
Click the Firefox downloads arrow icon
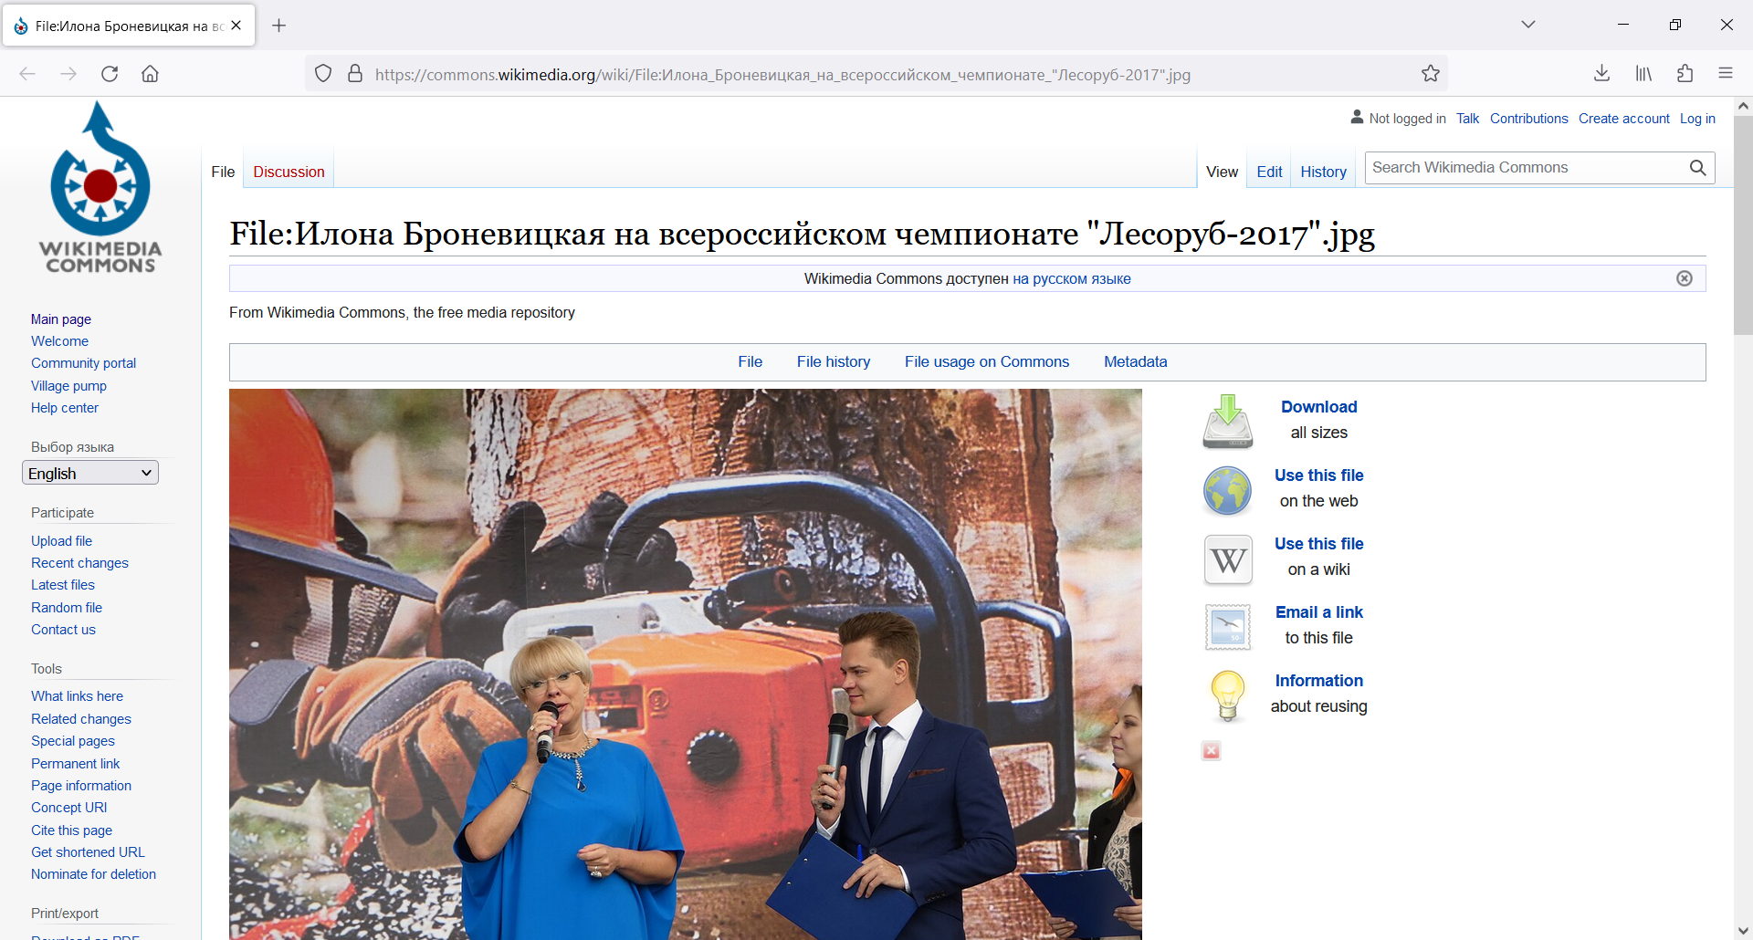(x=1602, y=73)
